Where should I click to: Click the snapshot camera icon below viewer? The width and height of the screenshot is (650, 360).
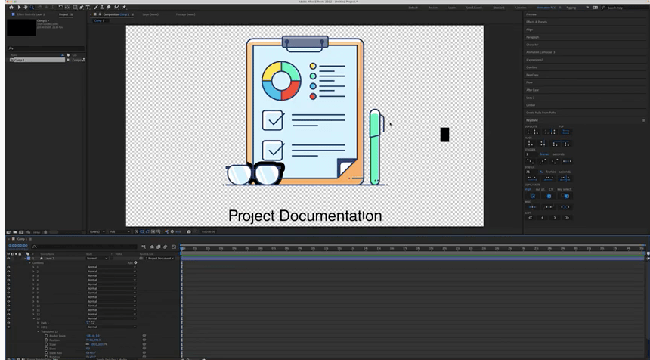point(189,231)
